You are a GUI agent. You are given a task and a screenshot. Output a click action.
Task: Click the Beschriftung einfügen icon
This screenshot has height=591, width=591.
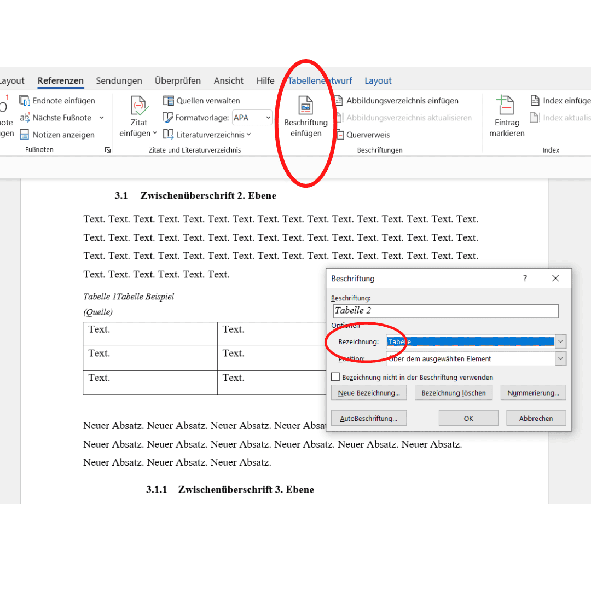click(306, 105)
